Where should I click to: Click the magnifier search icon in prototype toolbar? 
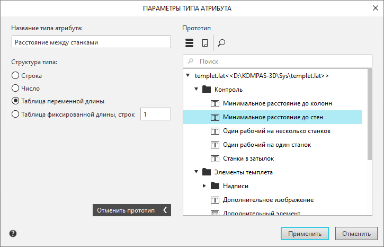pos(221,43)
